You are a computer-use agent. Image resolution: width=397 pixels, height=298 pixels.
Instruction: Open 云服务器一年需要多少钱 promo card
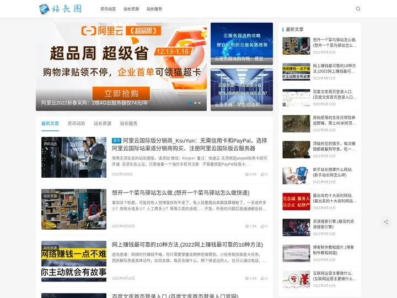242,90
